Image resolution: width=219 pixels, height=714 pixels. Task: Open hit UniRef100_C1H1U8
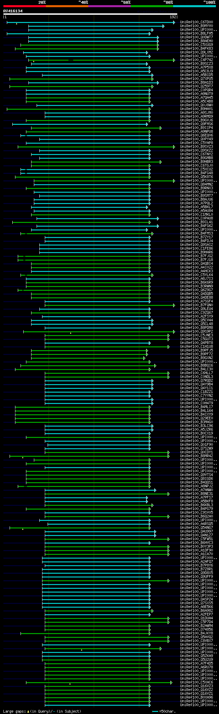(196, 347)
